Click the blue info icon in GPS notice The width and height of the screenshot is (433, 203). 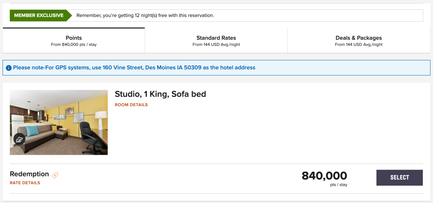pyautogui.click(x=9, y=68)
